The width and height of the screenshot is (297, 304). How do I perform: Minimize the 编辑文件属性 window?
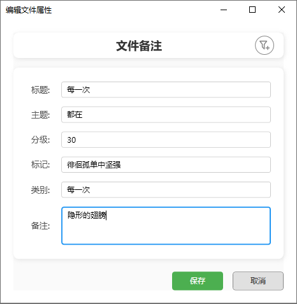[224, 10]
